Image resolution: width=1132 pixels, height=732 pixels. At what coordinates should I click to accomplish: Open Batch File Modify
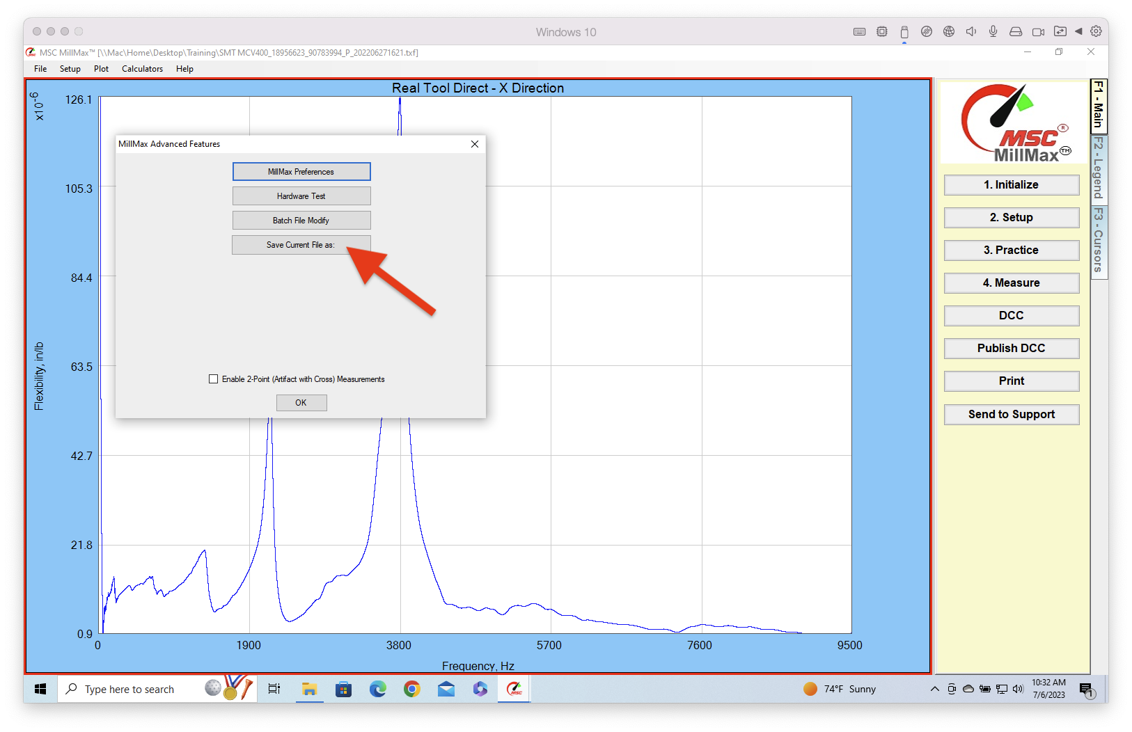[301, 221]
